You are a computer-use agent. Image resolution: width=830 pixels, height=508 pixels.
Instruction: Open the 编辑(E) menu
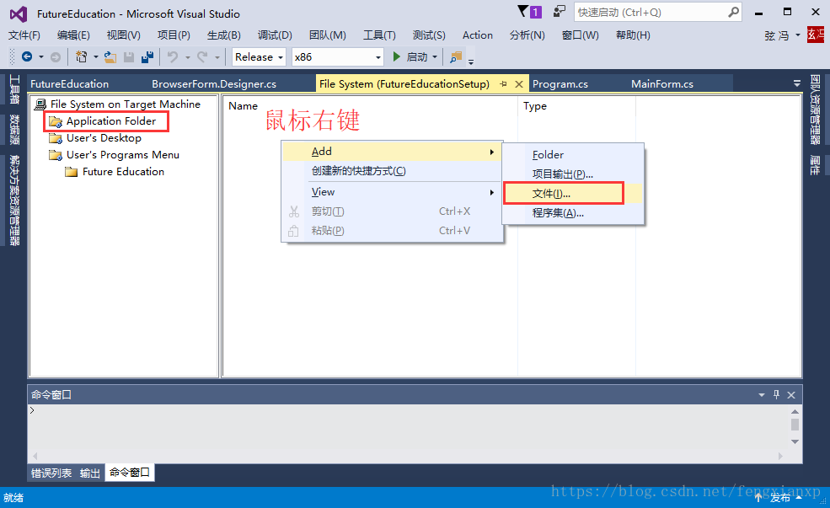click(73, 35)
